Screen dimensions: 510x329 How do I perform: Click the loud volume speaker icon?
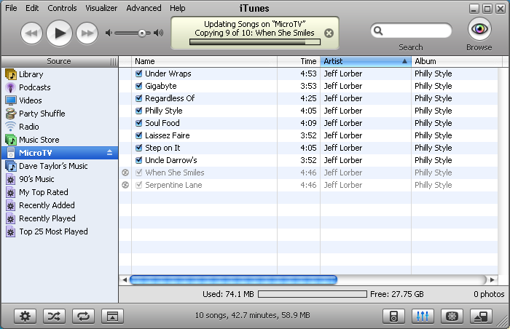158,33
